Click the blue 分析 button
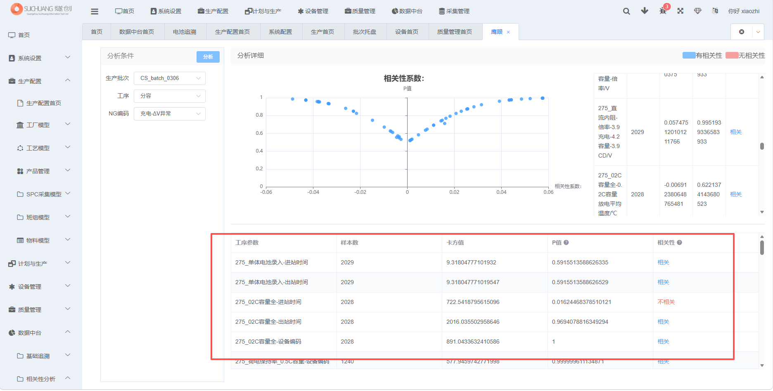Viewport: 773px width, 391px height. tap(208, 57)
